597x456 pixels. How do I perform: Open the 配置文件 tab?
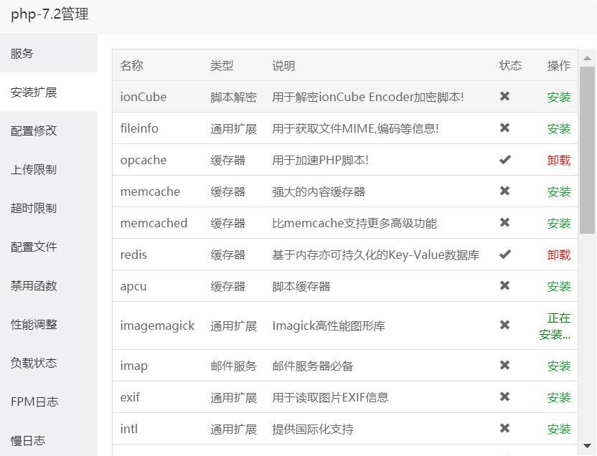(x=49, y=247)
